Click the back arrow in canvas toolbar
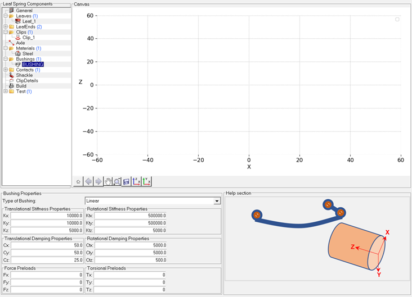This screenshot has height=297, width=412. (x=88, y=182)
